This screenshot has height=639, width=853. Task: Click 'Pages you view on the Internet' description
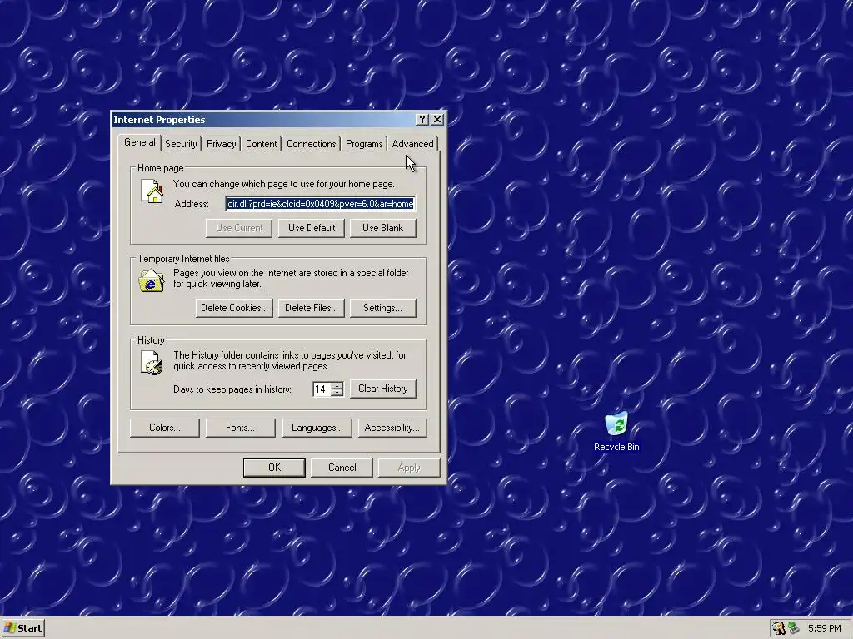pos(291,278)
